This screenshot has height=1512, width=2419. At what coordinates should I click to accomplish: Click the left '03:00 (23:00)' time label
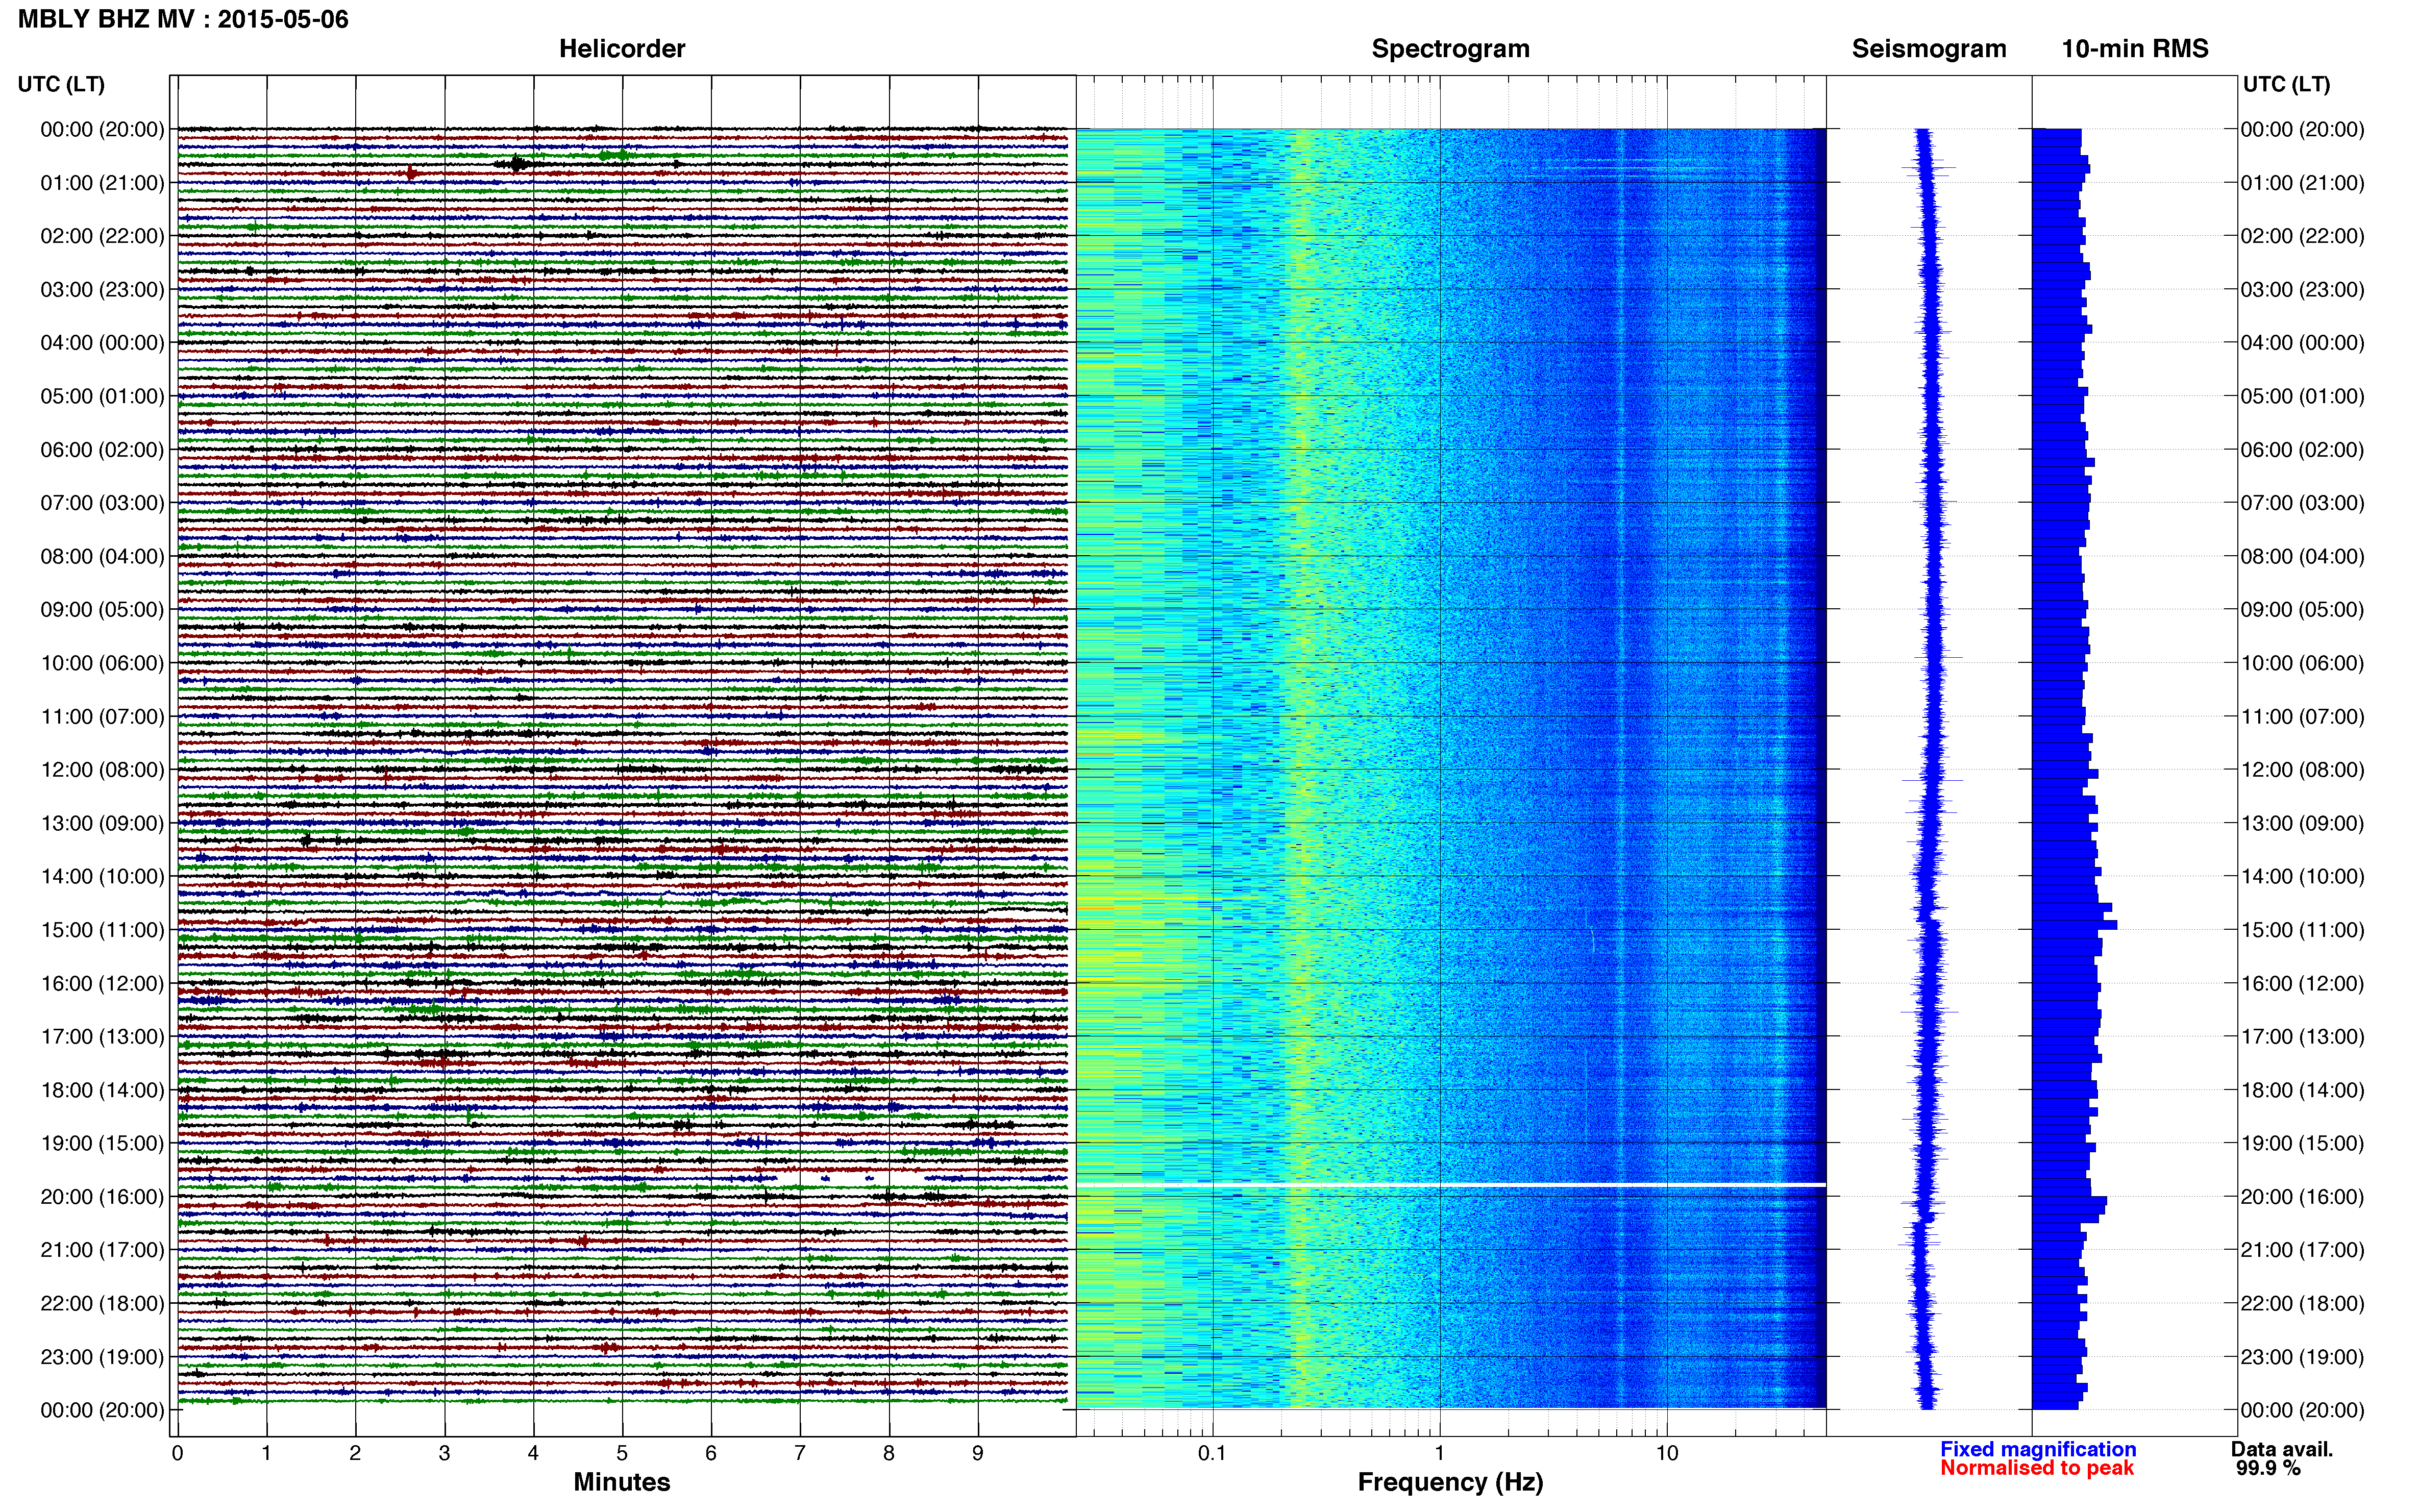[x=102, y=290]
